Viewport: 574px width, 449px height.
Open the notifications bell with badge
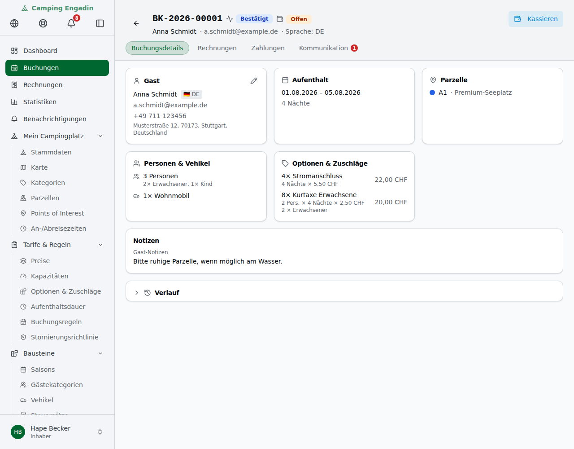[71, 23]
